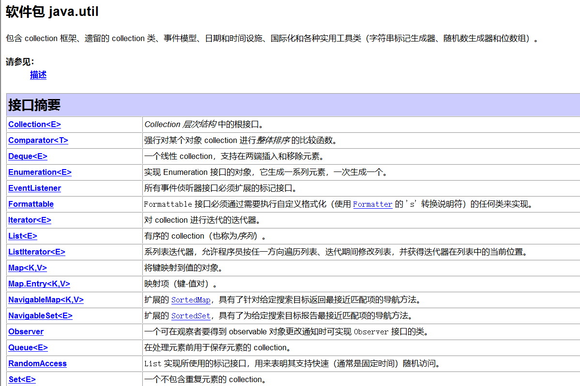The image size is (580, 386).
Task: Click the 将键映射到值的对象 description
Action: (x=183, y=268)
